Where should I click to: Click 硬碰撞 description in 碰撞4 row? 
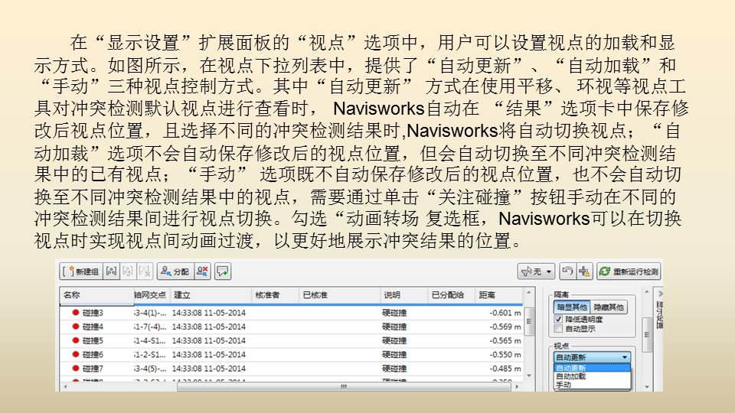click(394, 327)
